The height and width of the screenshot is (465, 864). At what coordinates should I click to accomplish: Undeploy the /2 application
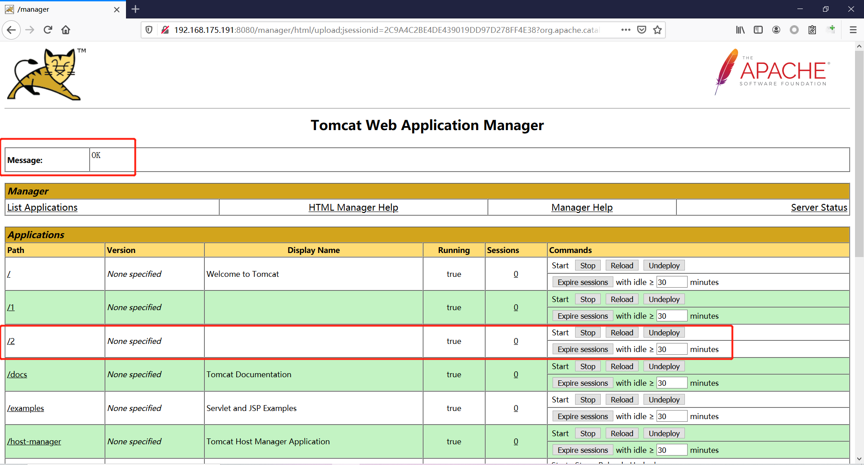coord(664,333)
